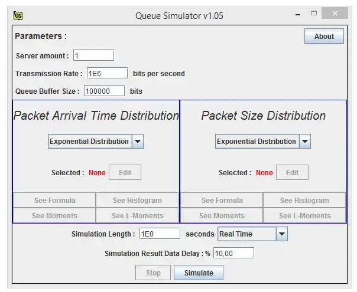
Task: Click See L-Moments for Packet Size
Action: coord(304,215)
